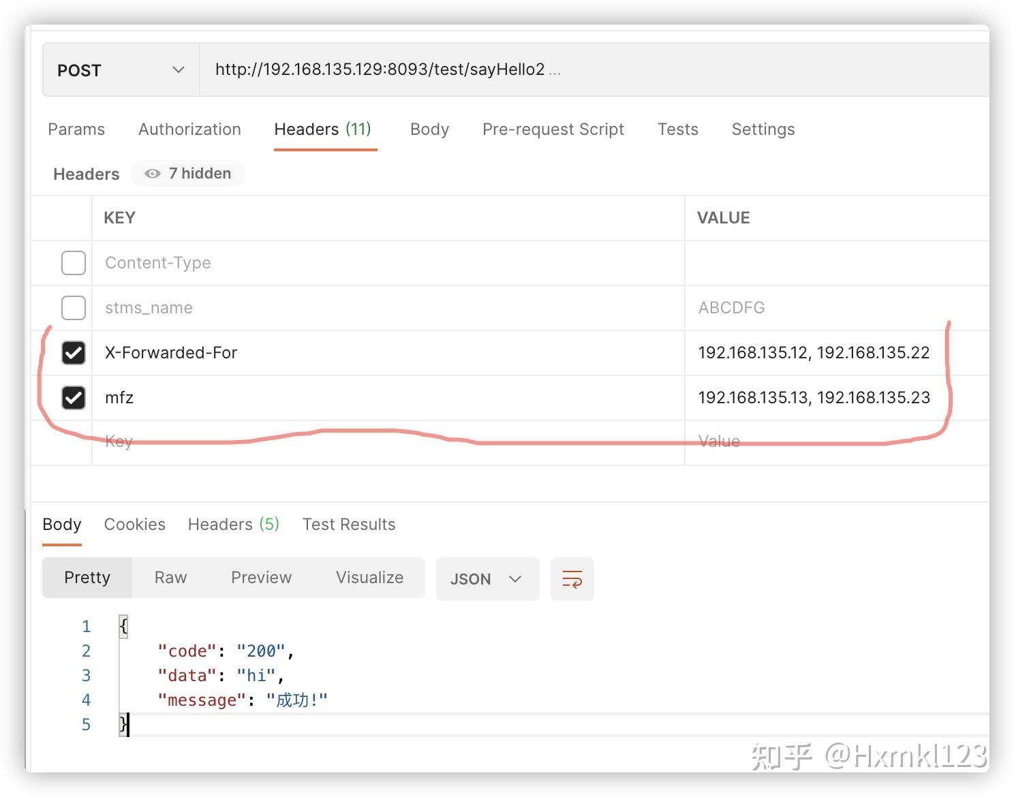
Task: Open the JSON response format dropdown
Action: click(487, 579)
